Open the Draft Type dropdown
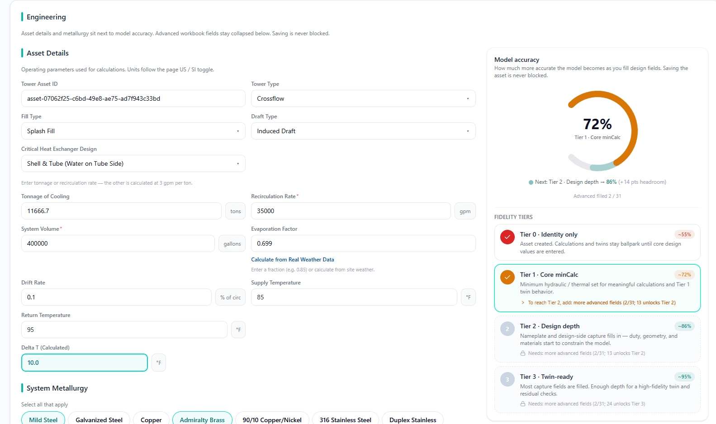716x424 pixels. coord(363,131)
